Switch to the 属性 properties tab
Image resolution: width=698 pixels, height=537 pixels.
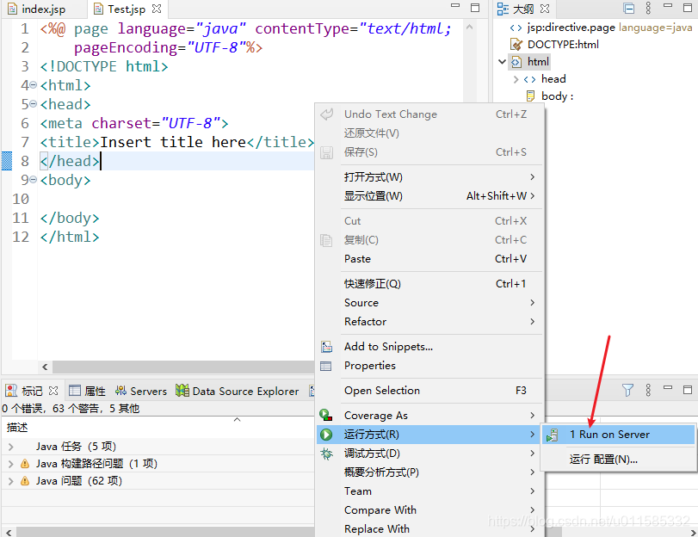tap(88, 391)
